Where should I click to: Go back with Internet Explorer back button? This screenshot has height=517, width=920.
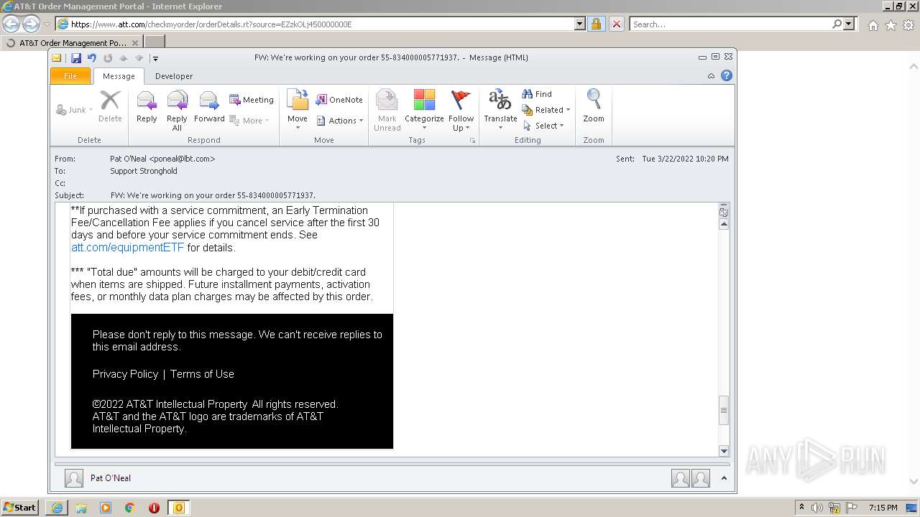tap(11, 24)
